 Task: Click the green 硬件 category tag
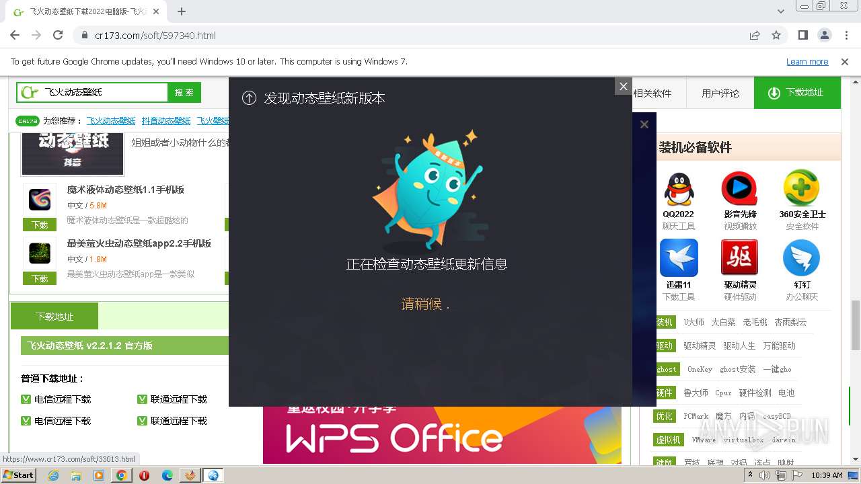coord(665,393)
